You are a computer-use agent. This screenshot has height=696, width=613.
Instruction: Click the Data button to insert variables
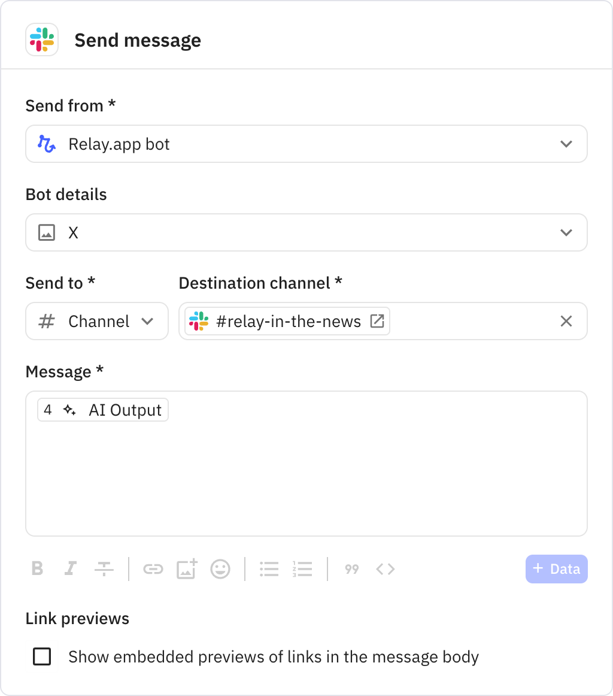pyautogui.click(x=556, y=569)
